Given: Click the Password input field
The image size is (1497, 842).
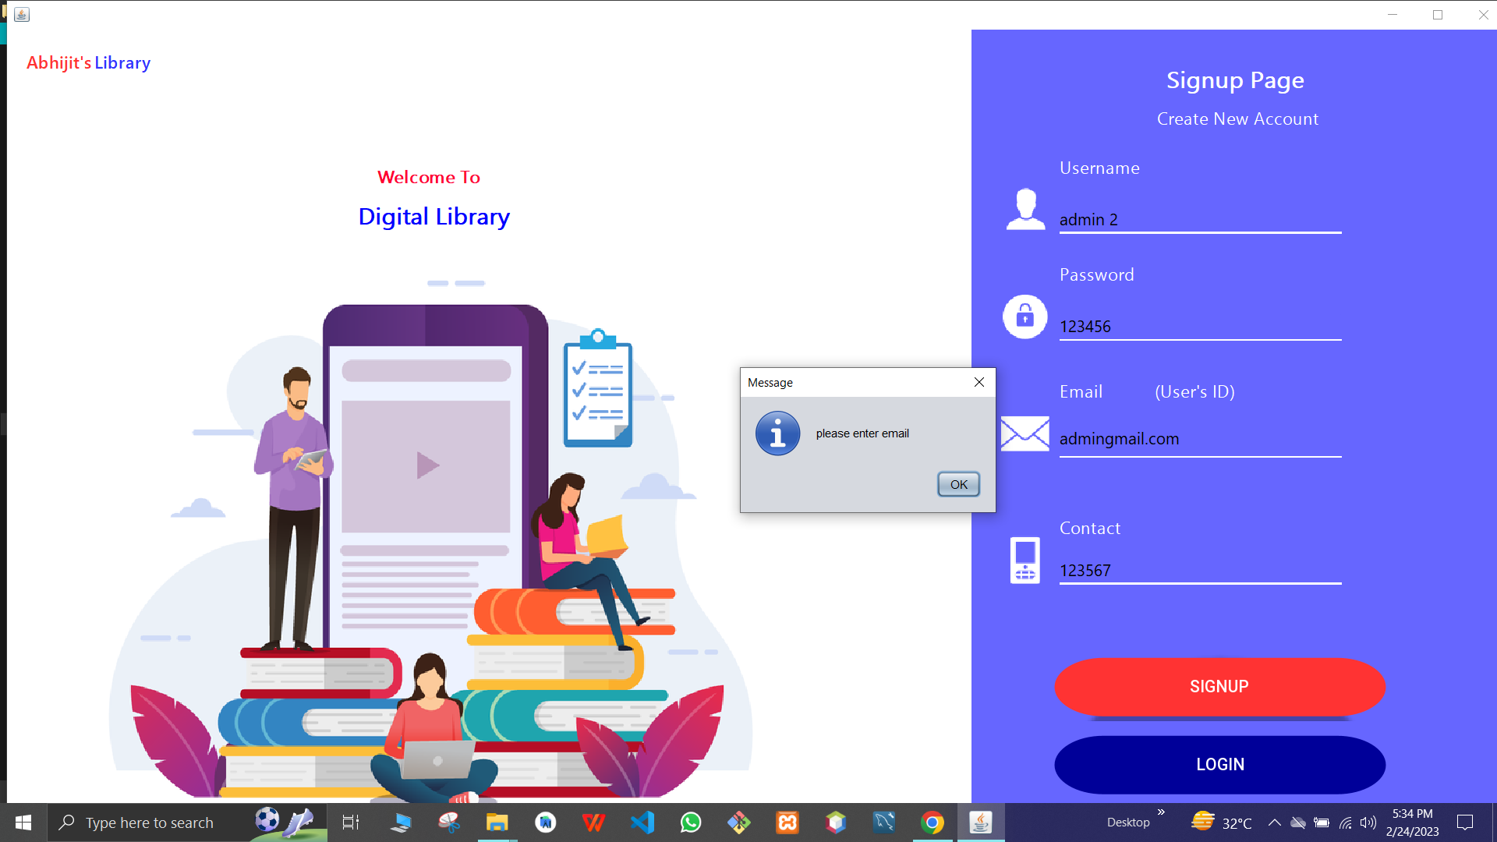Looking at the screenshot, I should tap(1200, 327).
